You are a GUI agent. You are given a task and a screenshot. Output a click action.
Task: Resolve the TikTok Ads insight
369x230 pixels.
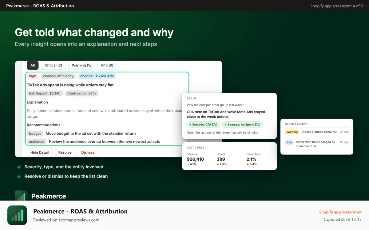(65, 152)
